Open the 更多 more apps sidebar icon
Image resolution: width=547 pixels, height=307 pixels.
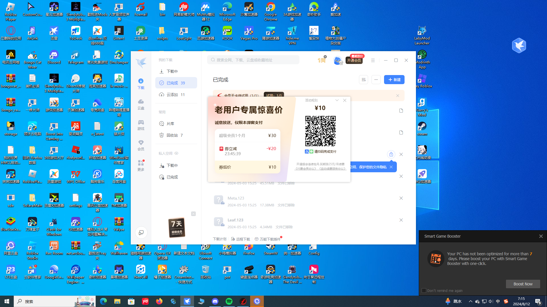[141, 165]
